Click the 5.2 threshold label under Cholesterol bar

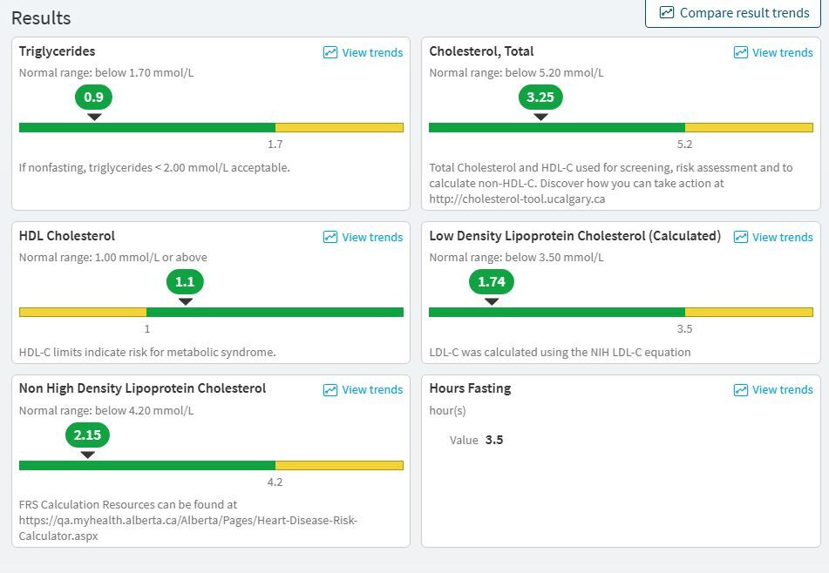tap(684, 145)
